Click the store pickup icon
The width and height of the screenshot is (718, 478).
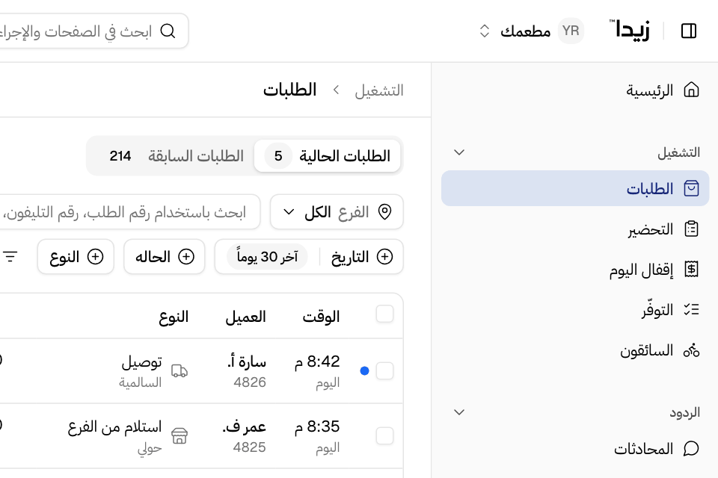179,435
